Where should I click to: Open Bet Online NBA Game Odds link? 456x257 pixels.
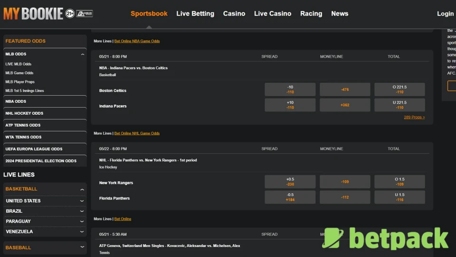pyautogui.click(x=137, y=41)
